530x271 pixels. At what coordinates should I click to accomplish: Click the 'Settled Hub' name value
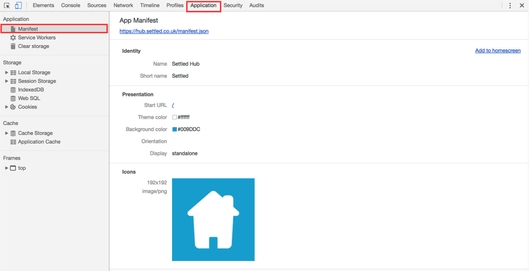186,64
